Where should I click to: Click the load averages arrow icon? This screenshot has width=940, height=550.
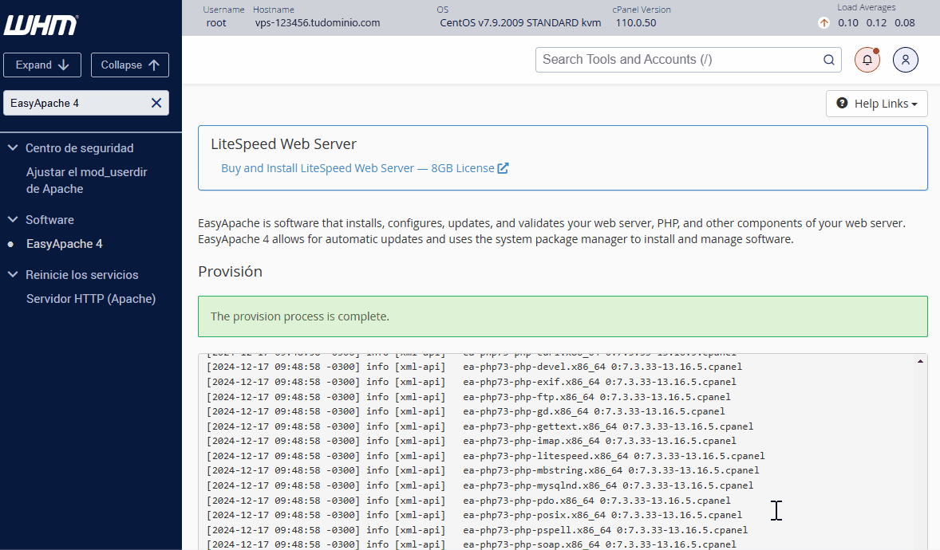pos(823,23)
